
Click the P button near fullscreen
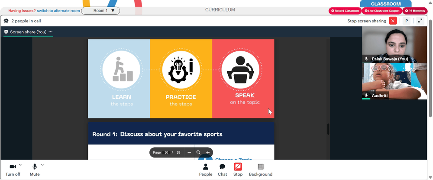pyautogui.click(x=407, y=21)
